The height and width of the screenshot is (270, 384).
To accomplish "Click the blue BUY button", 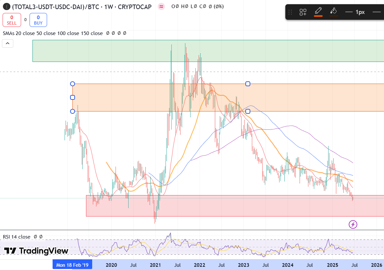I will click(x=38, y=20).
